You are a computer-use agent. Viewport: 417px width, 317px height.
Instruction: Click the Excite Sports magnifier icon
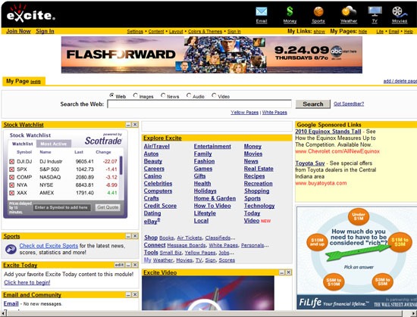(x=11, y=249)
